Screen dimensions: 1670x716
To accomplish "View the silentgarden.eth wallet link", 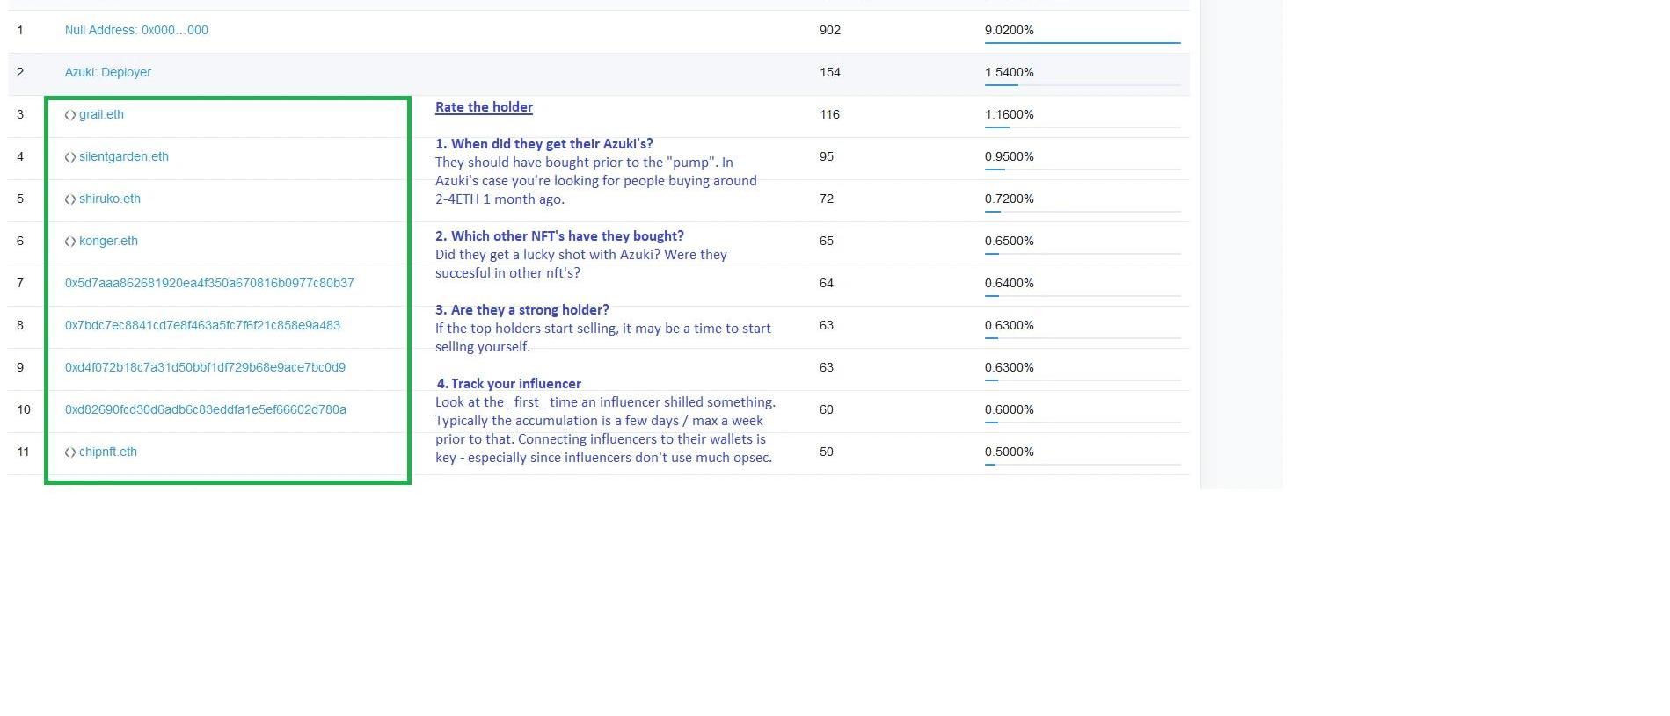I will [x=124, y=156].
